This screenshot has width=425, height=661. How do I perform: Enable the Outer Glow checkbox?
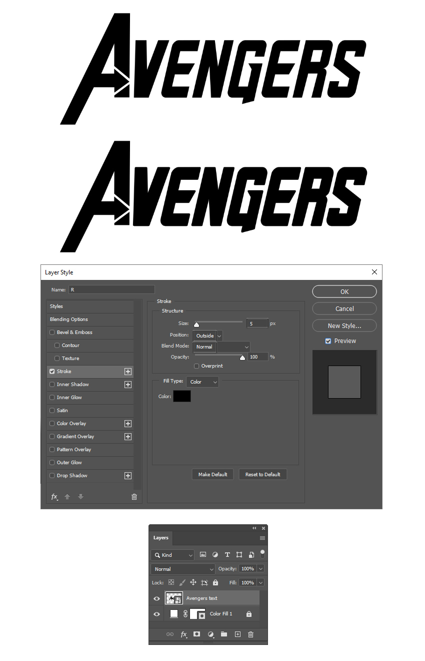(x=52, y=463)
